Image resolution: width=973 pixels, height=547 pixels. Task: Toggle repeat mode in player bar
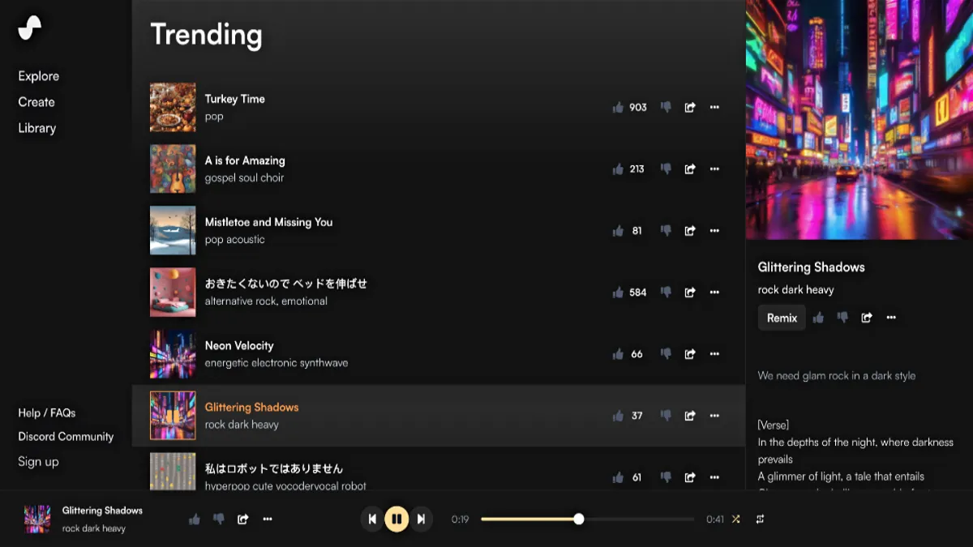point(760,519)
